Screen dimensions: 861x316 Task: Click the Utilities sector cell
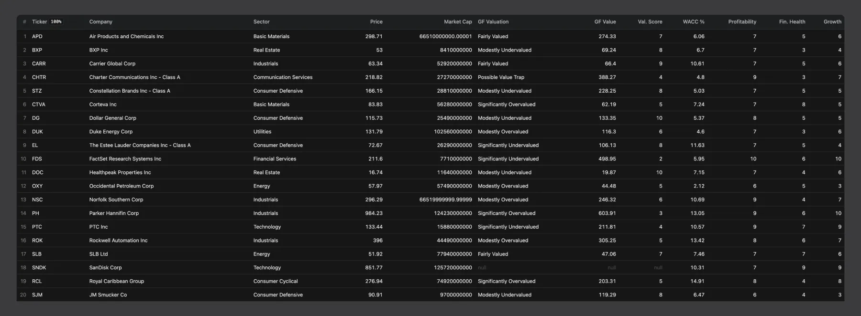pos(262,132)
